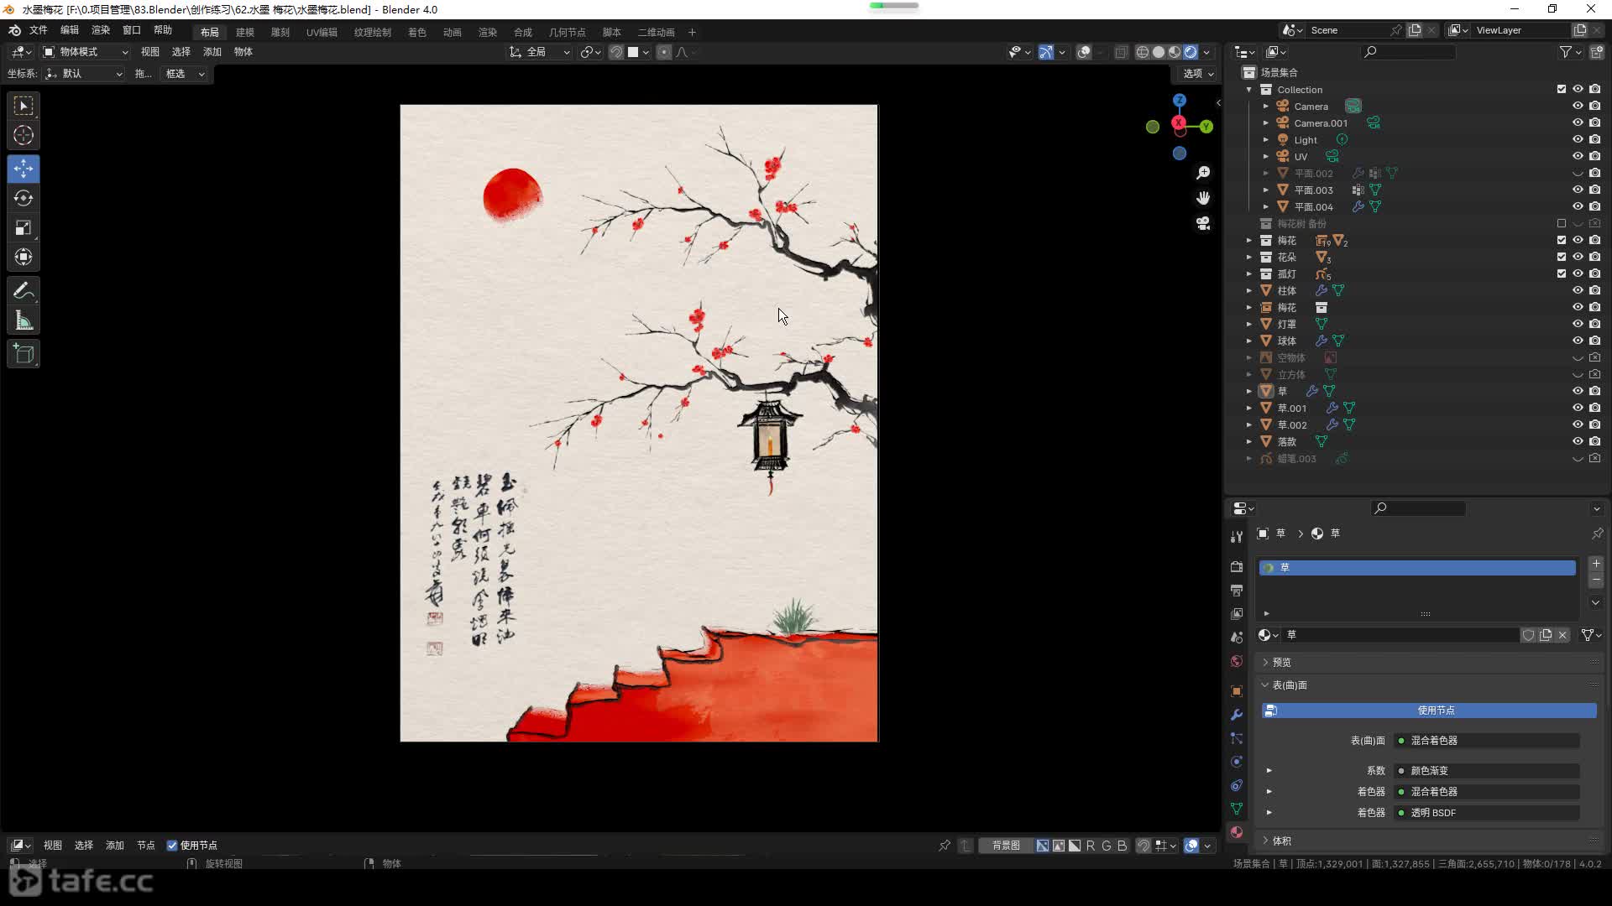
Task: Open the Object Data properties tab
Action: coord(1237,809)
